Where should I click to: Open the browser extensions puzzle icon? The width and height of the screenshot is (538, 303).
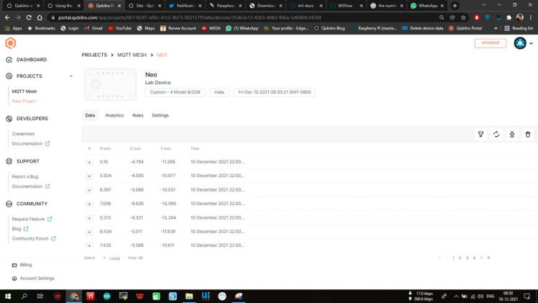pos(509,17)
